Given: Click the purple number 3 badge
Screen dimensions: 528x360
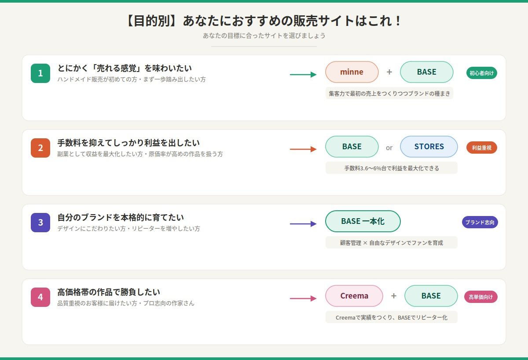Looking at the screenshot, I should [x=40, y=223].
